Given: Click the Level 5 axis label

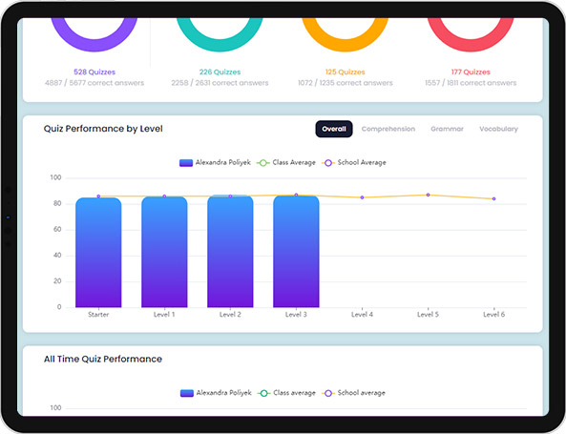Looking at the screenshot, I should (x=429, y=314).
